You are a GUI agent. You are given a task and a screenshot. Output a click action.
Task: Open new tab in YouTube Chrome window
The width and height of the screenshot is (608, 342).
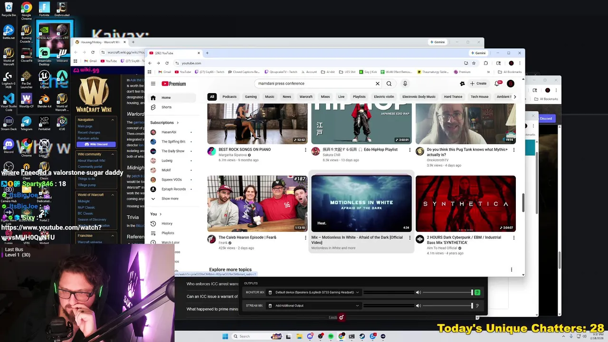point(207,53)
